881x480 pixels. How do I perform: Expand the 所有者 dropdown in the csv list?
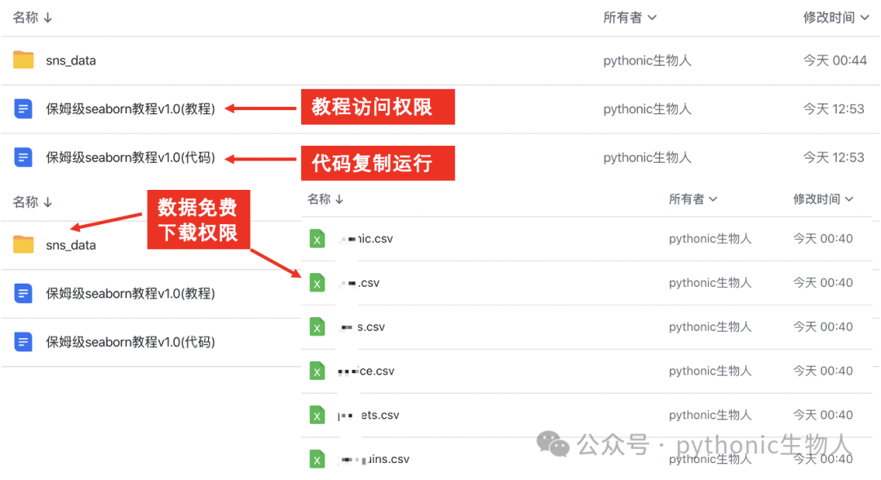[x=693, y=200]
